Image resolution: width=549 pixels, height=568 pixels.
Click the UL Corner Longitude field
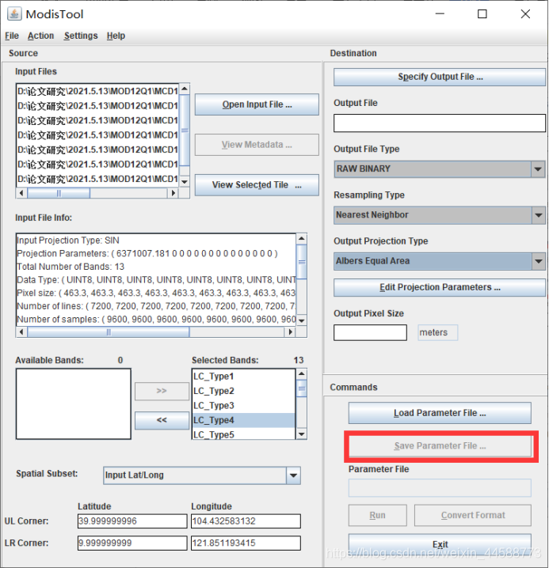pyautogui.click(x=246, y=521)
